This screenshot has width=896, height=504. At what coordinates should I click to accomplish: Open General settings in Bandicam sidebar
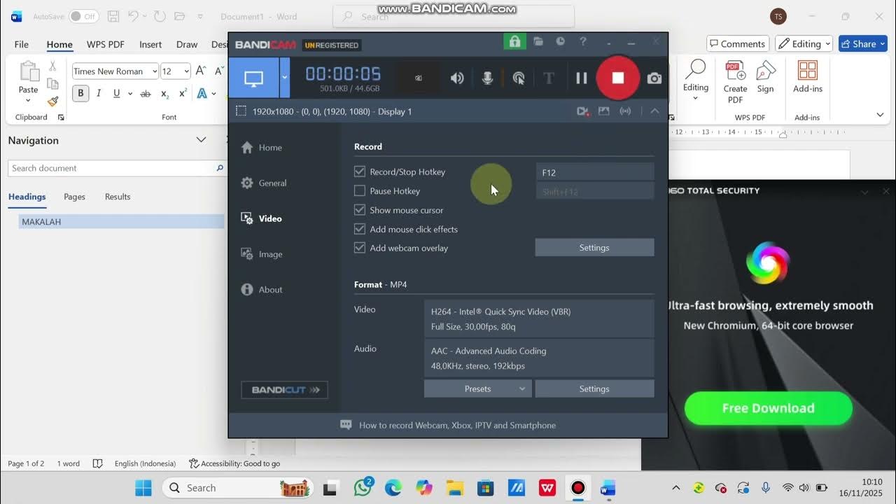(x=264, y=183)
